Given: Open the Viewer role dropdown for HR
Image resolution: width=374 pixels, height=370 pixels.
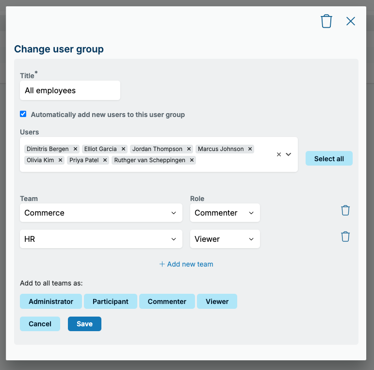Looking at the screenshot, I should point(225,239).
